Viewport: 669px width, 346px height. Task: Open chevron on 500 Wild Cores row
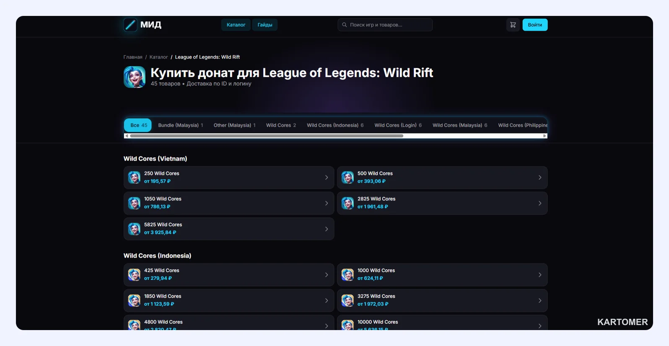coord(540,178)
